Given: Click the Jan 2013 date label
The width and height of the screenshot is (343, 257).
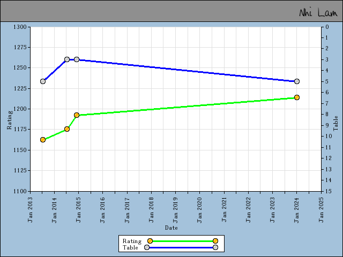Looking at the screenshot, I should (30, 210).
